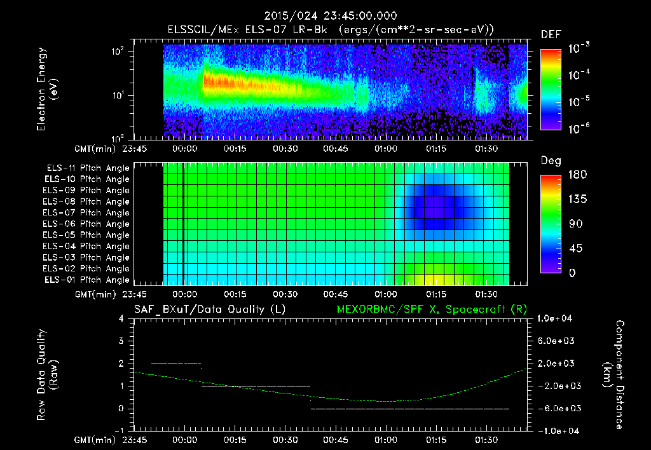Image resolution: width=651 pixels, height=450 pixels.
Task: Click the 180 value on Deg scale
Action: click(577, 174)
